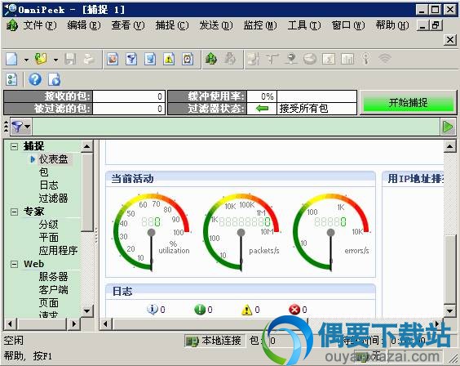460x366 pixels.
Task: Open the 发送(D) menu
Action: pos(216,25)
